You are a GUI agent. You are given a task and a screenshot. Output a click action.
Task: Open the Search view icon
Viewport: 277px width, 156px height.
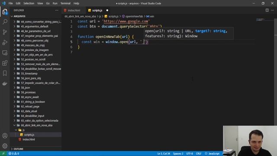[5, 22]
